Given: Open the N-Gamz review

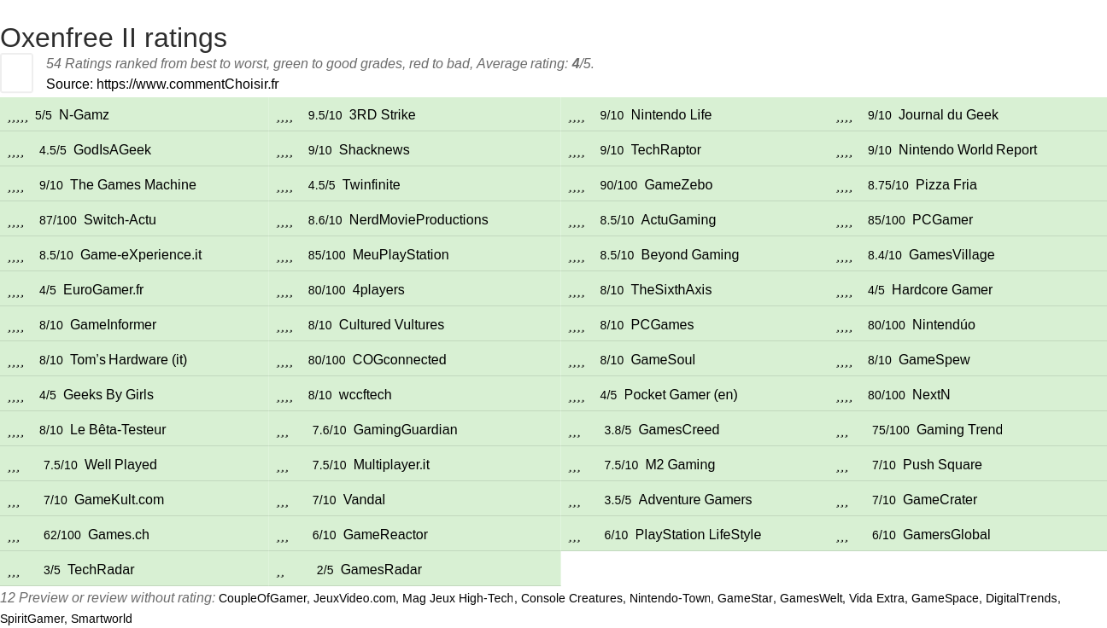Looking at the screenshot, I should [x=84, y=114].
